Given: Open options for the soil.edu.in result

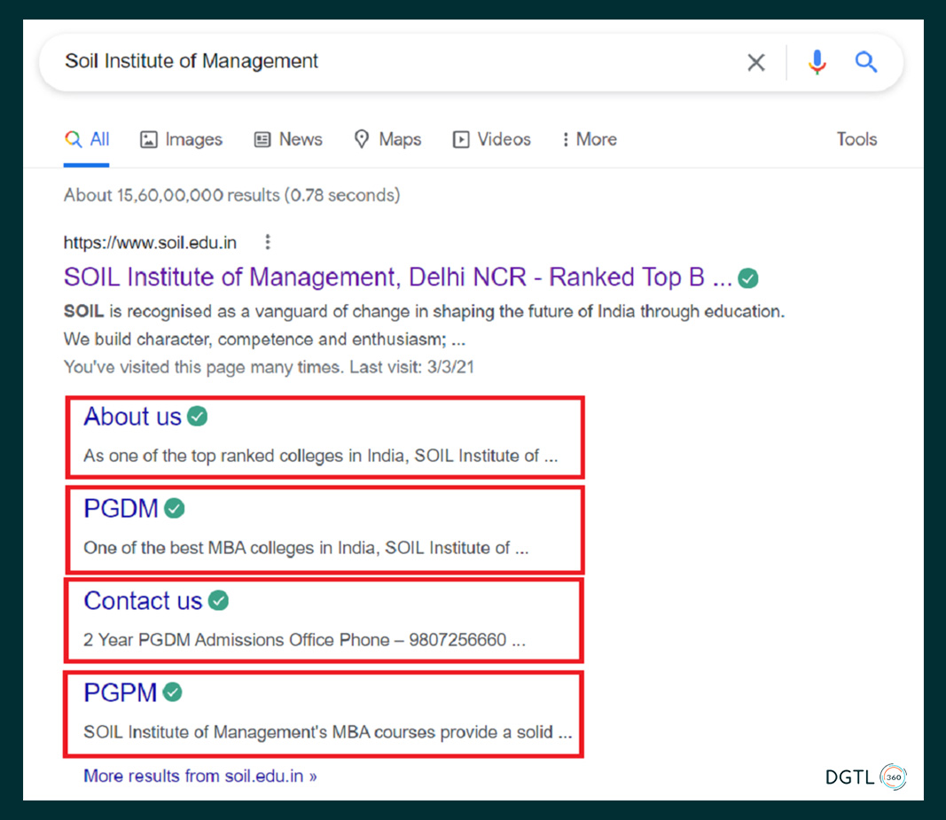Looking at the screenshot, I should pos(268,242).
